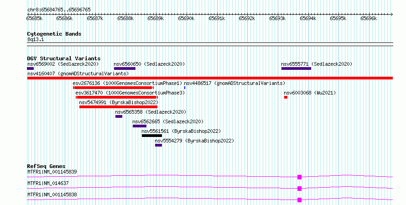Click the 65691k ruler tick label
Image resolution: width=406 pixels, height=205 pixels.
[x=217, y=18]
